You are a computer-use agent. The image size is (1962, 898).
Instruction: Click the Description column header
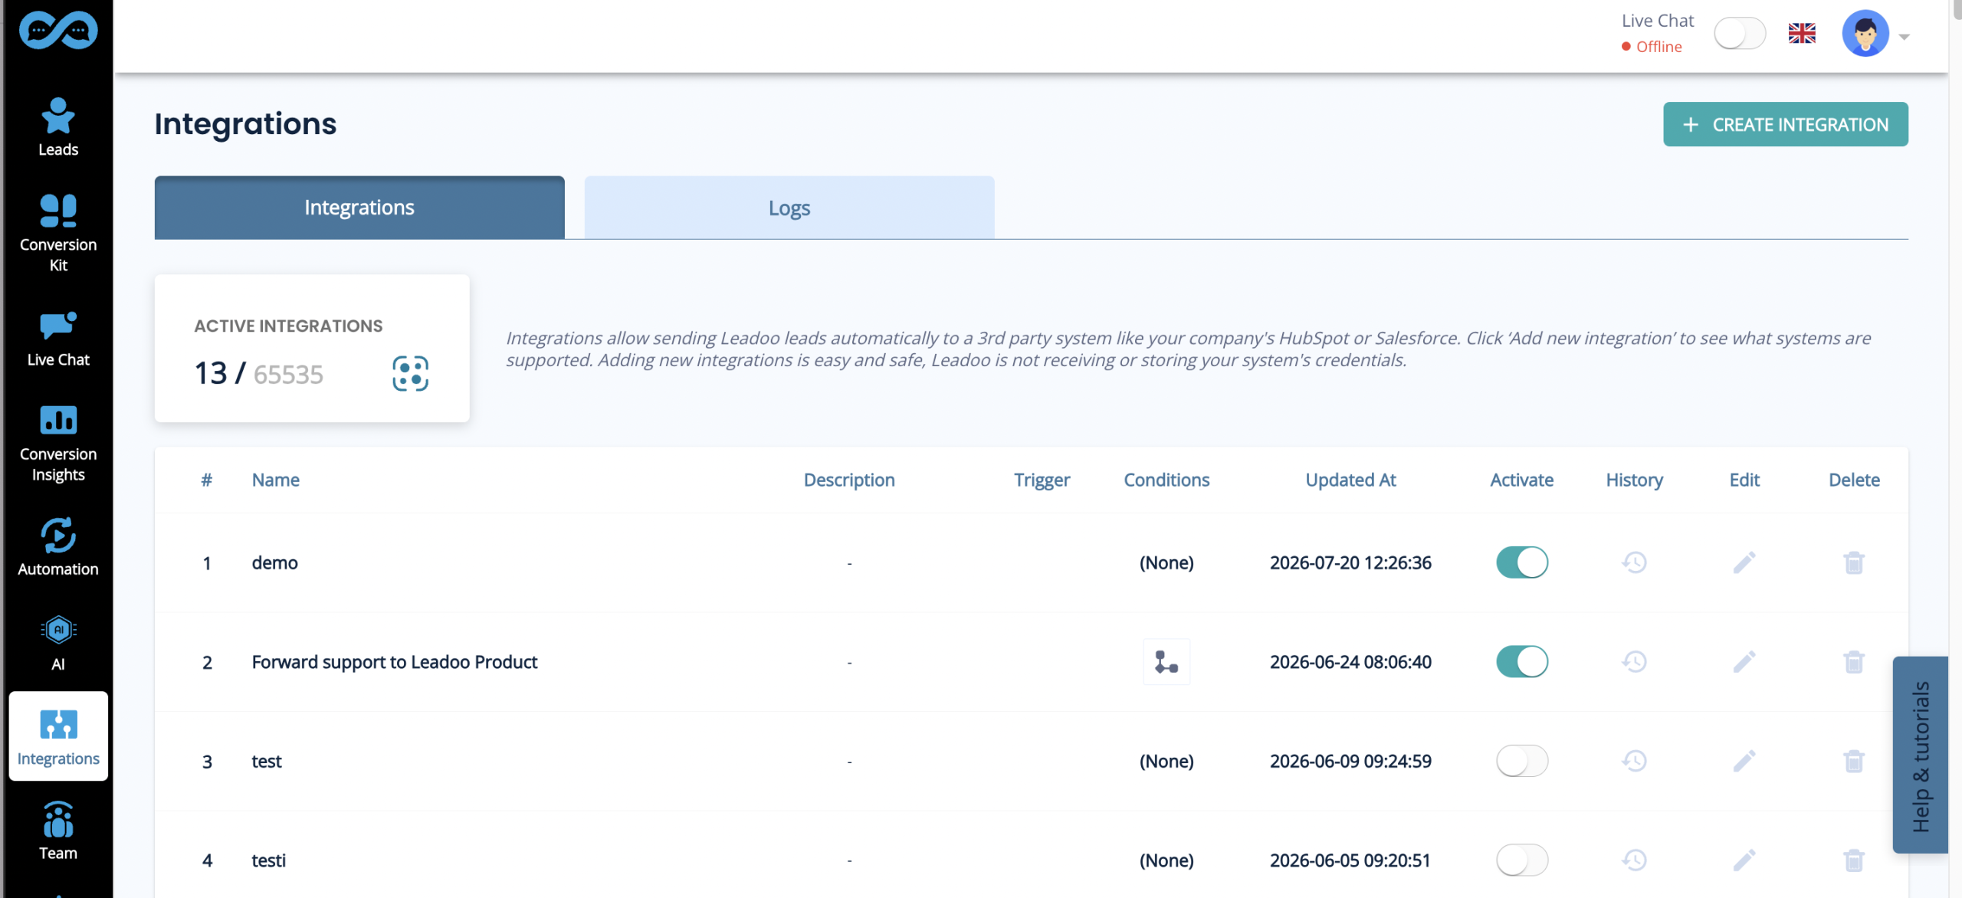pos(849,480)
